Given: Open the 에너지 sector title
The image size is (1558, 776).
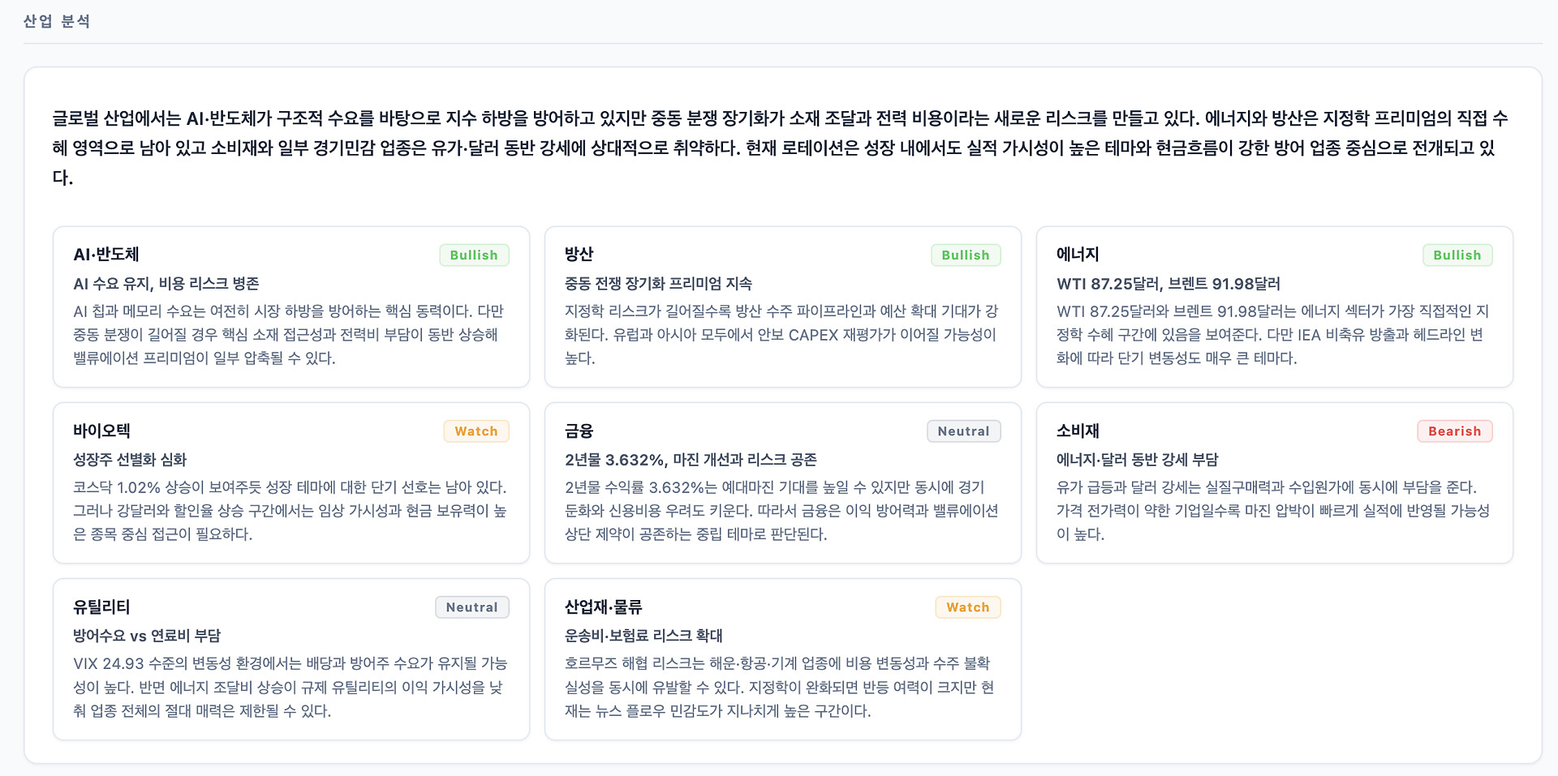Looking at the screenshot, I should point(1078,255).
